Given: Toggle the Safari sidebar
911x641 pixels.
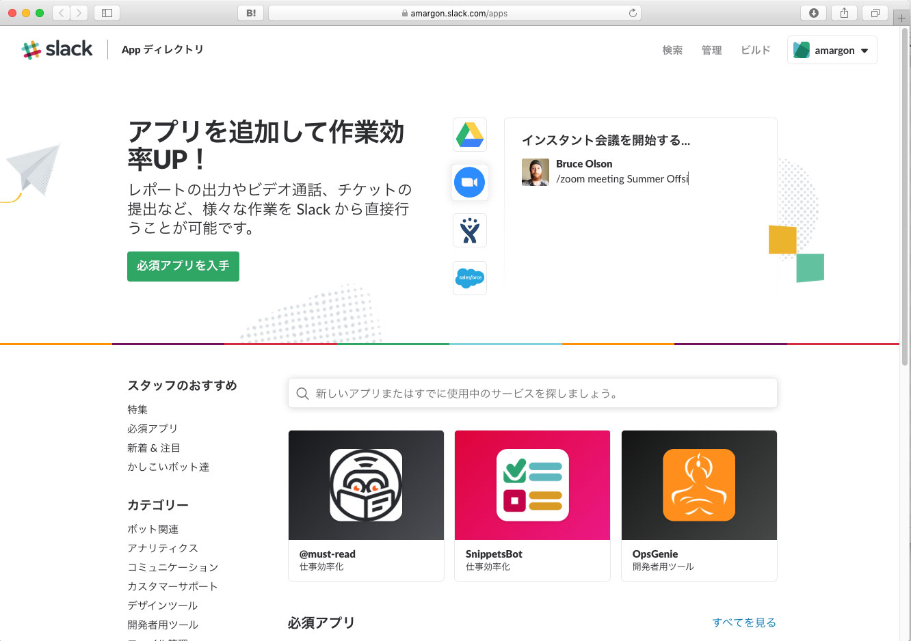Looking at the screenshot, I should [x=107, y=12].
